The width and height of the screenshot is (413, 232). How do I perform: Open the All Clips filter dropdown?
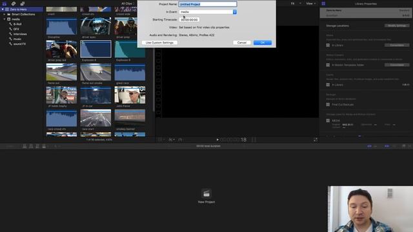coord(128,4)
